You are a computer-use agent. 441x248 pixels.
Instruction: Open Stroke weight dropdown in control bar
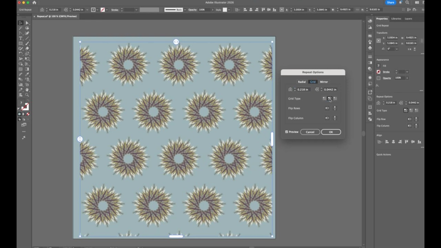click(x=136, y=10)
